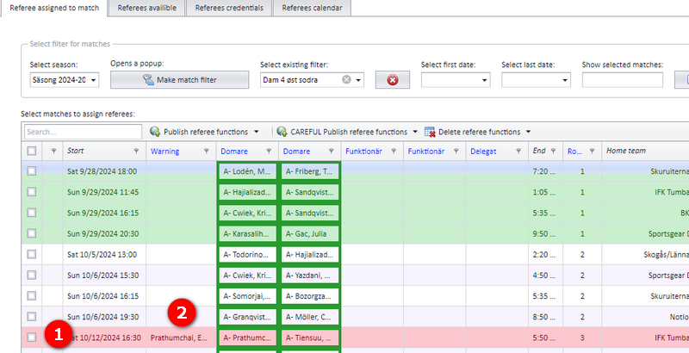Expand CAREFUL Publish referee functions dropdown arrow
The image size is (689, 353).
click(x=415, y=132)
